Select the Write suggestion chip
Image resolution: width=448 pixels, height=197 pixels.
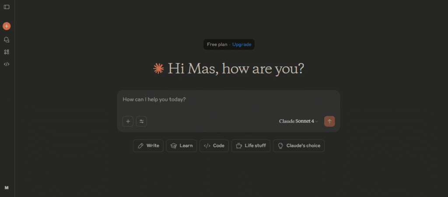click(x=148, y=146)
